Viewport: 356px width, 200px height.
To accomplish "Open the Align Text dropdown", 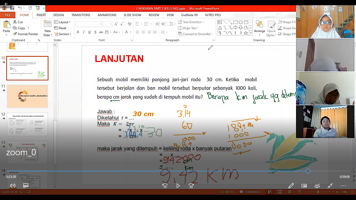I will coord(188,28).
